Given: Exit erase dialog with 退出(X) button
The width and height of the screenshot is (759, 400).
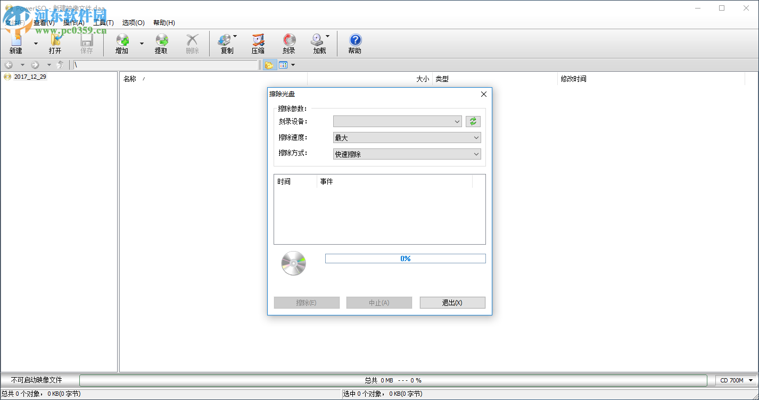Looking at the screenshot, I should [x=452, y=302].
